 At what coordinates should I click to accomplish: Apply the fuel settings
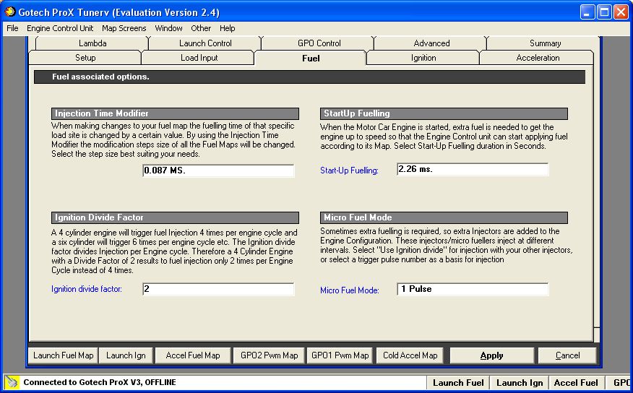491,355
